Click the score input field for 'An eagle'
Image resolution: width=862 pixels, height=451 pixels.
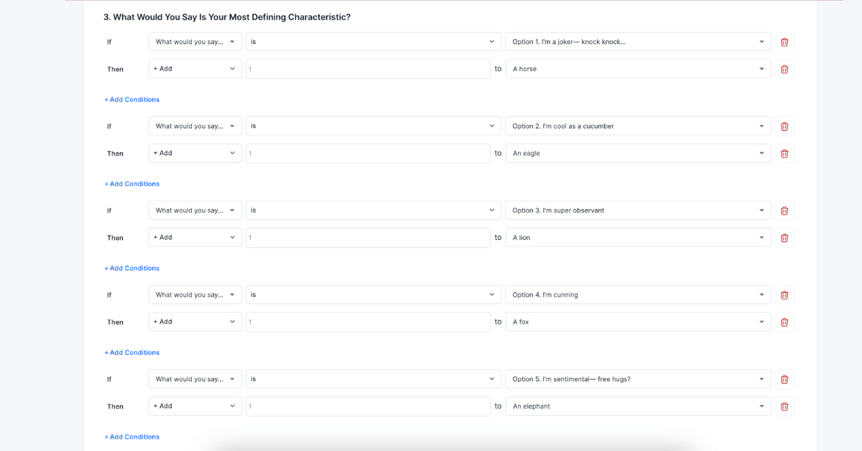click(x=369, y=154)
